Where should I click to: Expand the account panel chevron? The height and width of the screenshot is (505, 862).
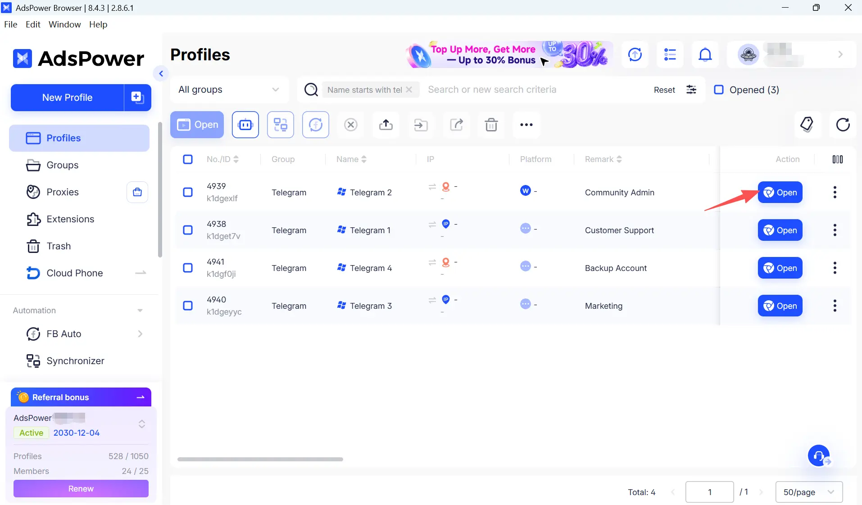coord(840,54)
